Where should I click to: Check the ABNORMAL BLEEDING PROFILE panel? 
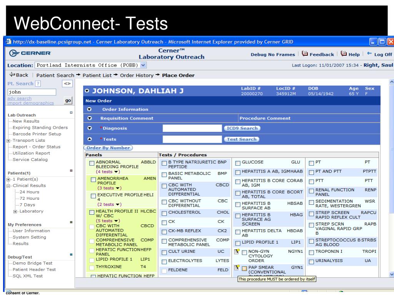(x=92, y=163)
